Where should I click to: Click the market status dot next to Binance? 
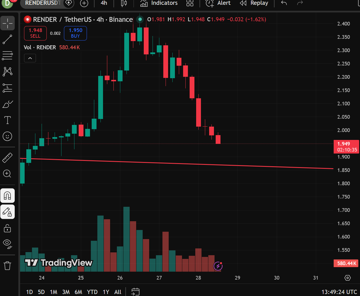[140, 20]
